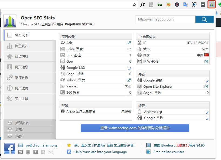Open the Open SEO Stats extension icon
The height and width of the screenshot is (160, 221).
tap(212, 4)
